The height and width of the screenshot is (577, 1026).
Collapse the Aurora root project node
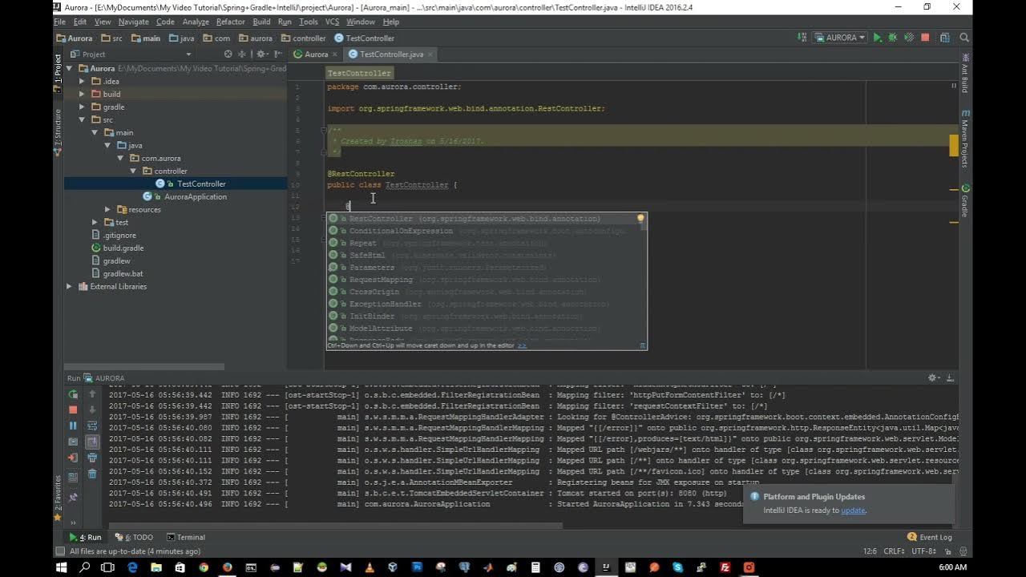pos(69,68)
